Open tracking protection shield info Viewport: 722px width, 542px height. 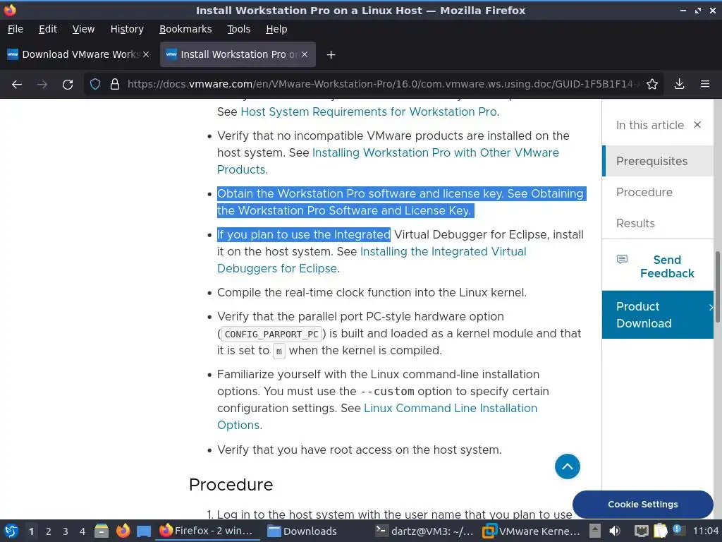click(x=95, y=85)
